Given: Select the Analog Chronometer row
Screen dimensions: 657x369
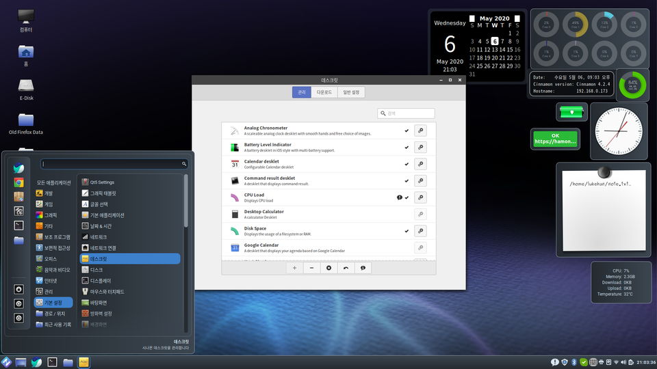Looking at the screenshot, I should 329,131.
